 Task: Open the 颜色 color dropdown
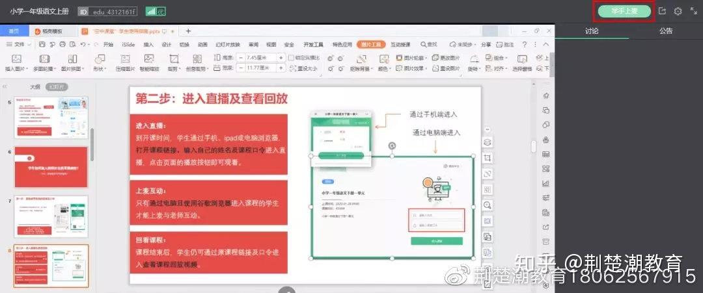pos(384,62)
